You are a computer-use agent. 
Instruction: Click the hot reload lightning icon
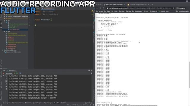pos(14,73)
